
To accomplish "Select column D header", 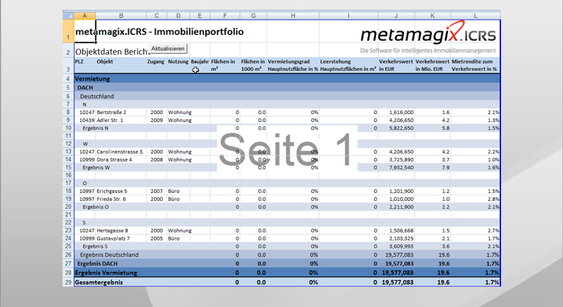I will [x=178, y=16].
